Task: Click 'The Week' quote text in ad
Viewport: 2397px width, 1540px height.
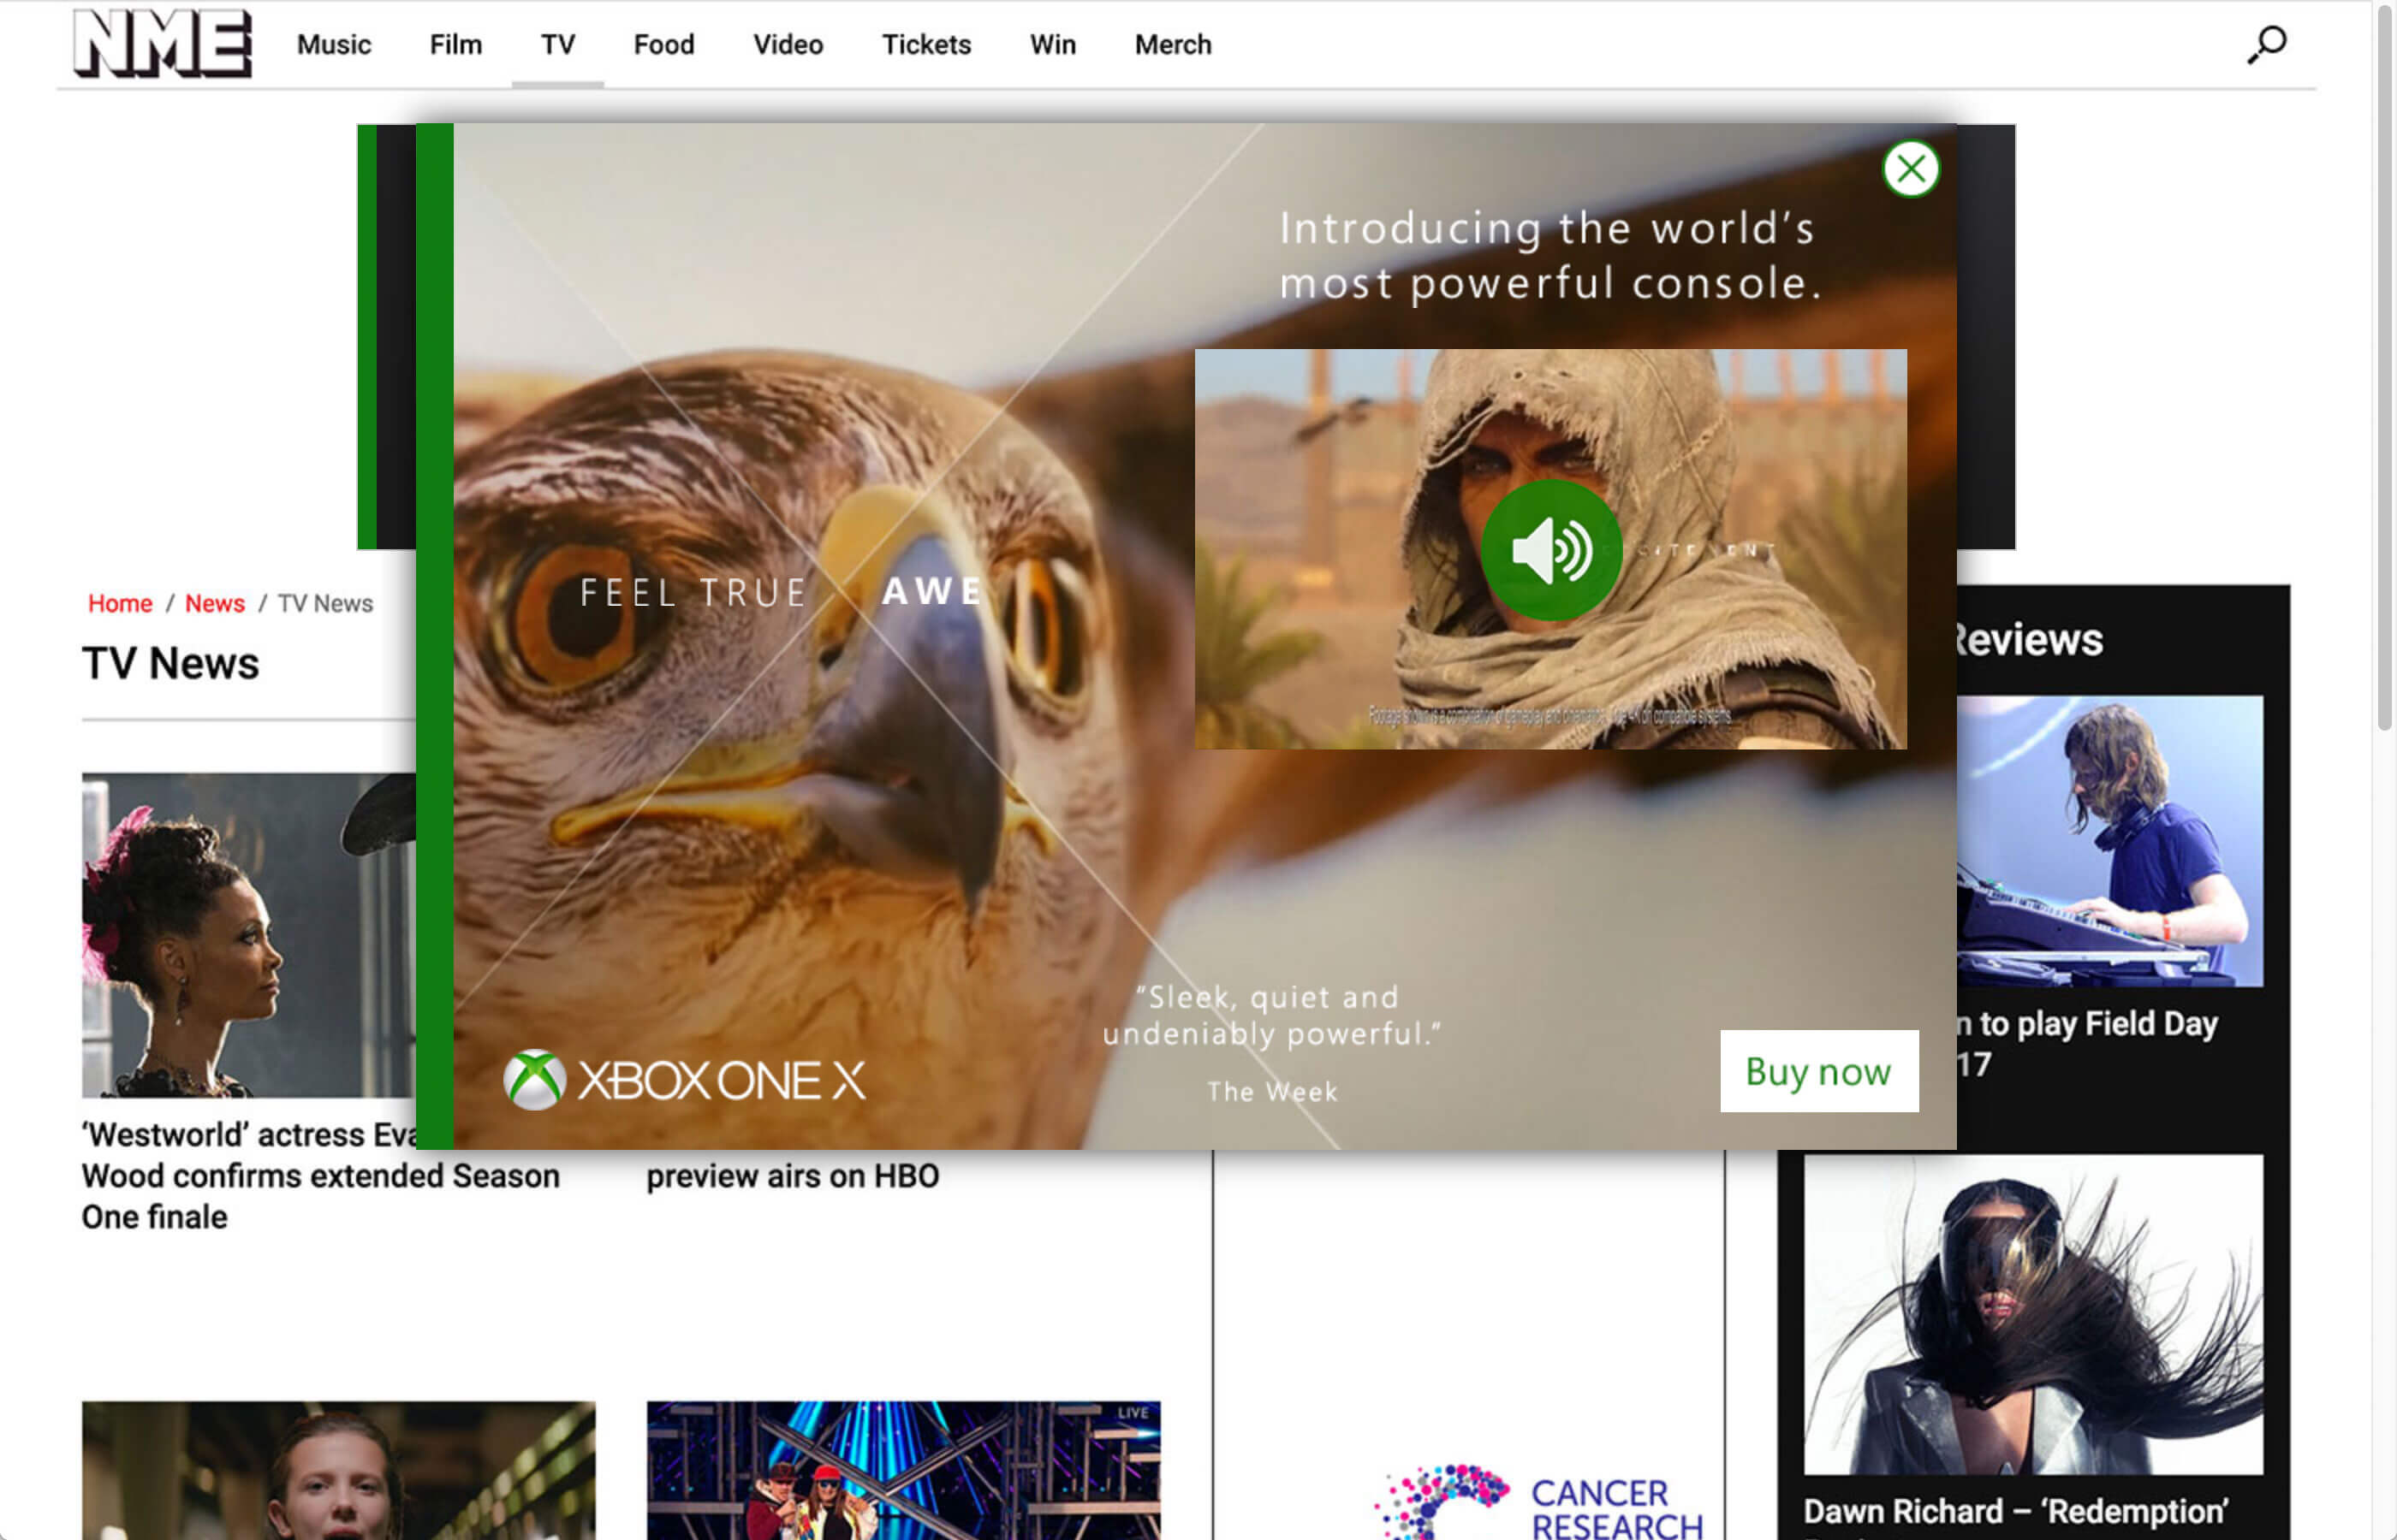Action: click(1271, 1091)
